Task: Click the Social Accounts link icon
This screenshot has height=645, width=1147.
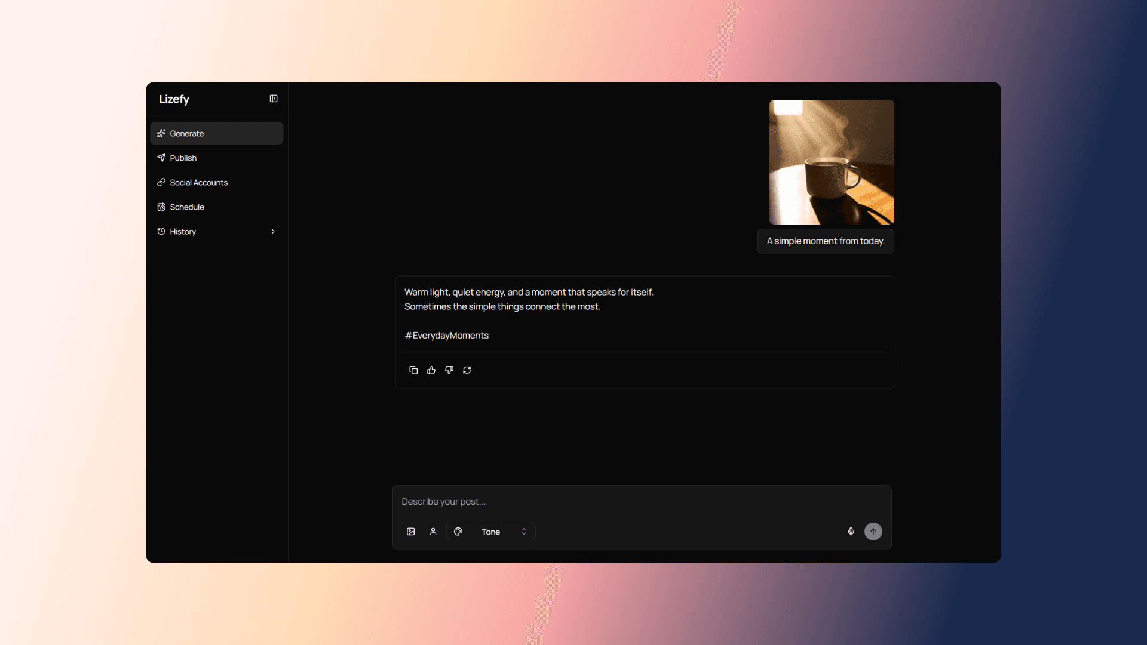Action: point(161,182)
